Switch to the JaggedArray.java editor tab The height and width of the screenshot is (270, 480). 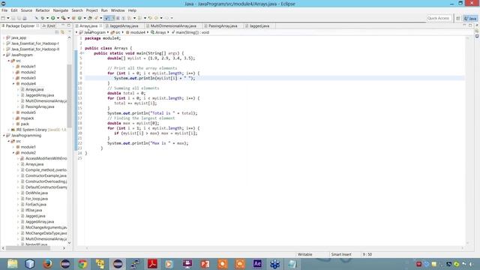[x=124, y=26]
